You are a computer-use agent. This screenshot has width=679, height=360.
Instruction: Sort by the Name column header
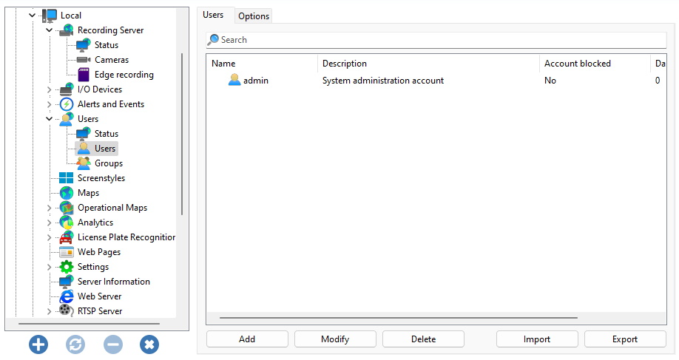262,64
